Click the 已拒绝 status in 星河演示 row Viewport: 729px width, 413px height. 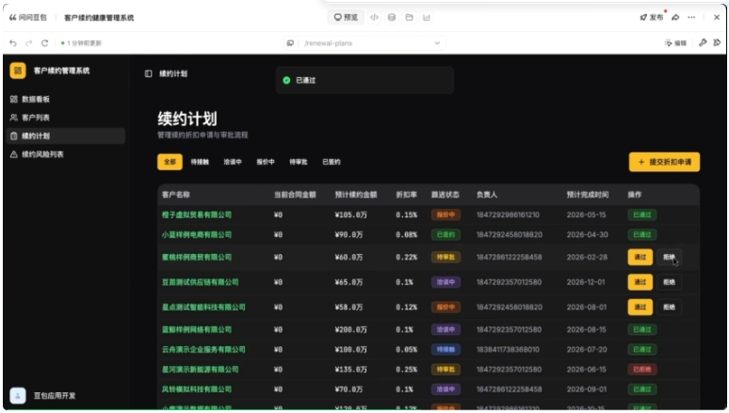tap(642, 370)
